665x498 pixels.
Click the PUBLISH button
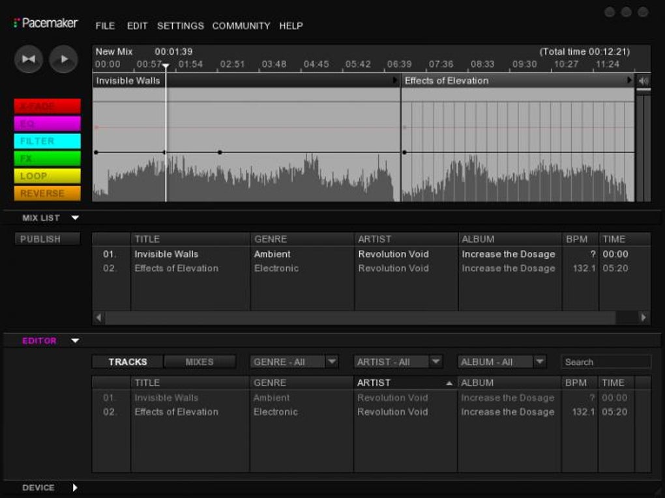coord(47,239)
